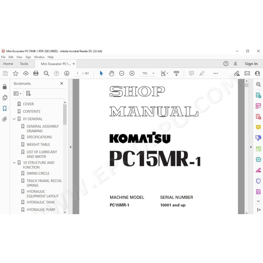Open the Attachments paperclip panel
The image size is (263, 263).
point(5,119)
